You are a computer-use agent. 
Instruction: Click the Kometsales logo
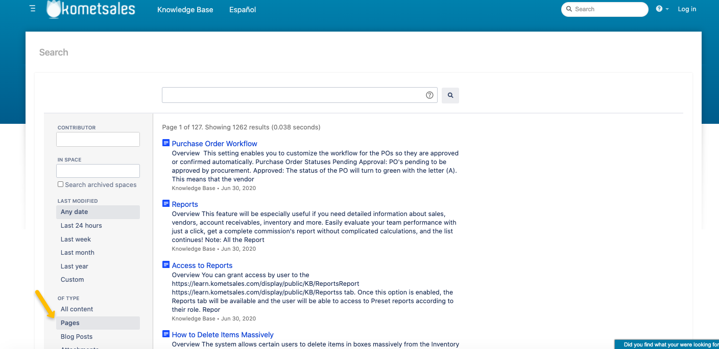[x=91, y=9]
